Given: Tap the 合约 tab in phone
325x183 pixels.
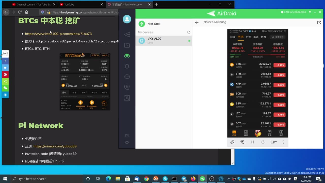Looking at the screenshot, I should pos(248,37).
